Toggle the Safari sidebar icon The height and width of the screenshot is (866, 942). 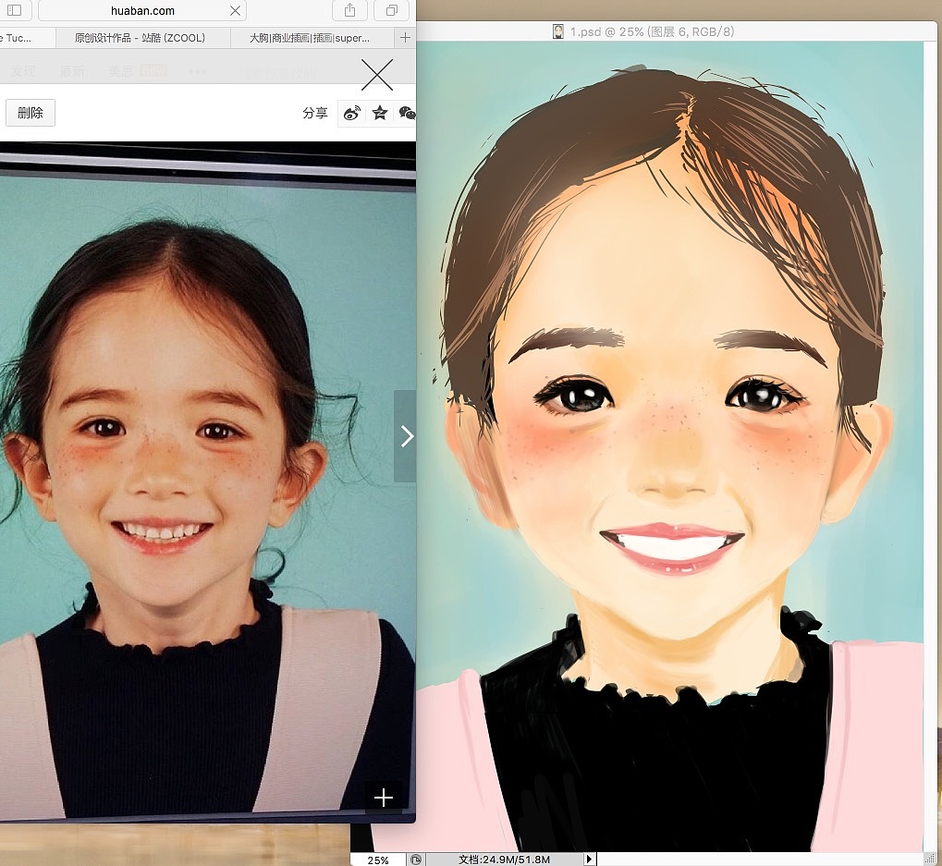[15, 10]
